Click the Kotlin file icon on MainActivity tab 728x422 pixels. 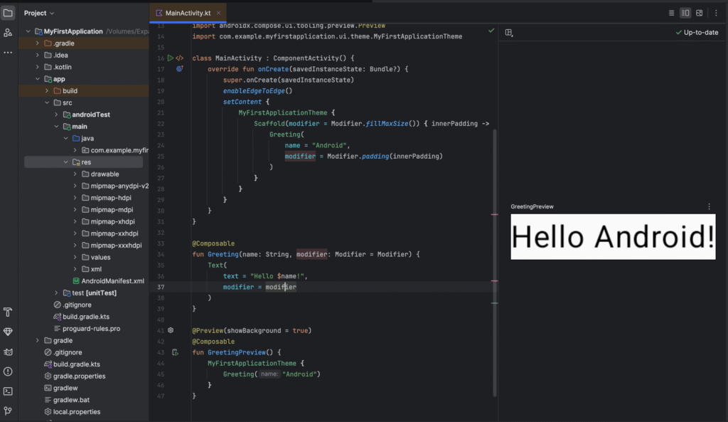pyautogui.click(x=159, y=13)
